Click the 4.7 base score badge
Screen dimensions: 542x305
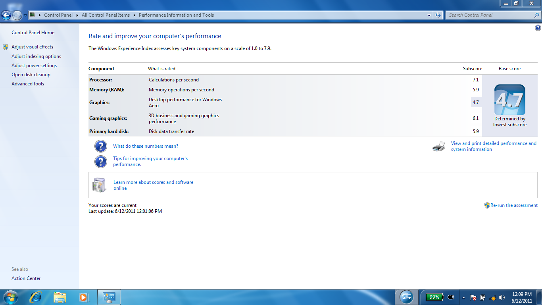[x=509, y=100]
